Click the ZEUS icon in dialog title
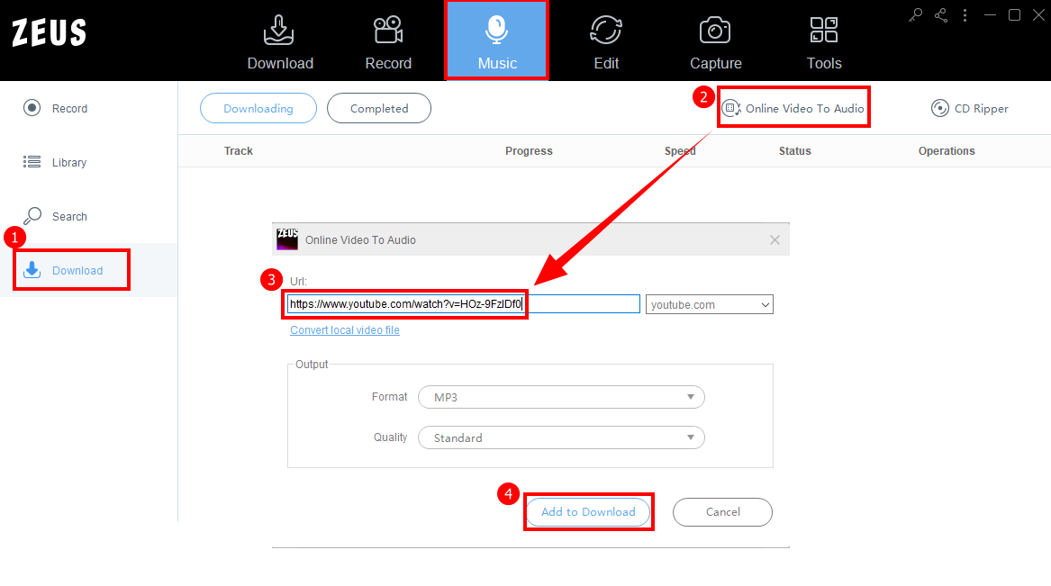Image resolution: width=1051 pixels, height=586 pixels. tap(287, 239)
